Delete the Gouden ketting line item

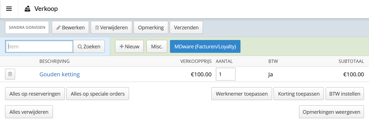coord(10,74)
